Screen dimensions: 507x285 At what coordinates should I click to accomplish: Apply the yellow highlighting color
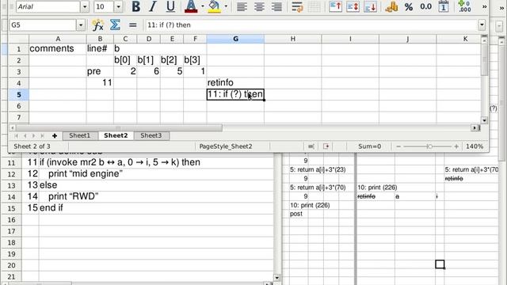[214, 7]
